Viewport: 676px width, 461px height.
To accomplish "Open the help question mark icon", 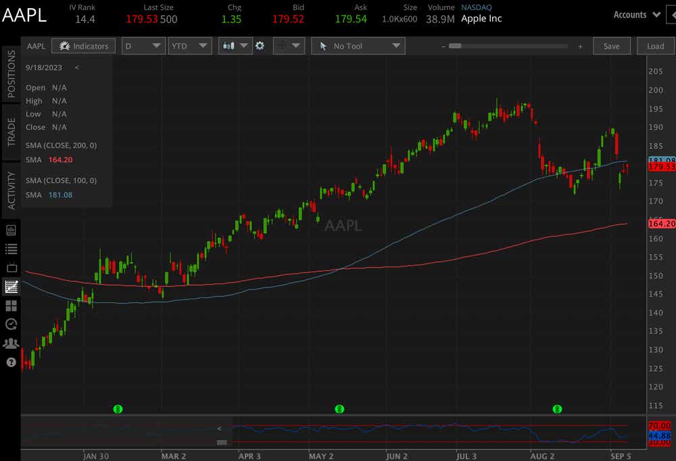I will [11, 362].
